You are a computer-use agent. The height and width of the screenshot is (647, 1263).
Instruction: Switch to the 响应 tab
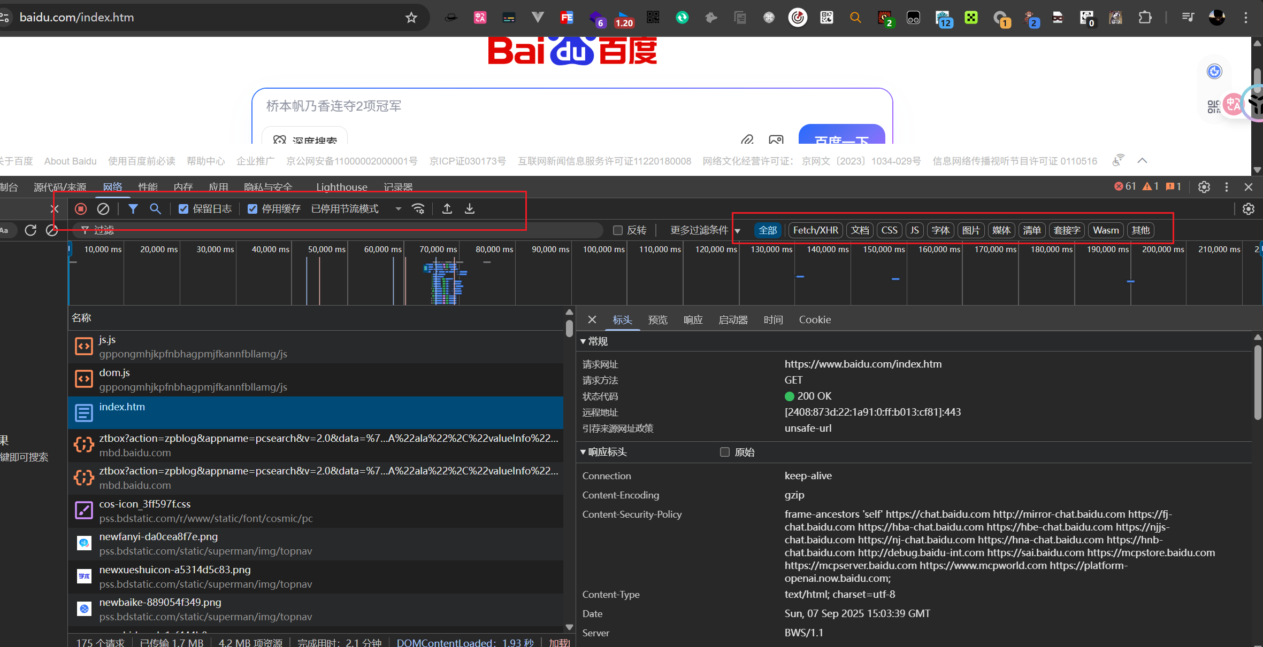click(x=693, y=319)
